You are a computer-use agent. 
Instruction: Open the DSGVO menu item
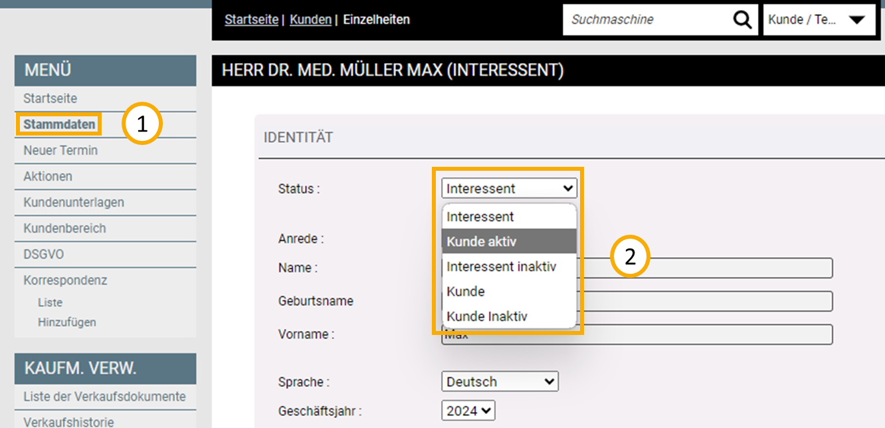pos(43,255)
